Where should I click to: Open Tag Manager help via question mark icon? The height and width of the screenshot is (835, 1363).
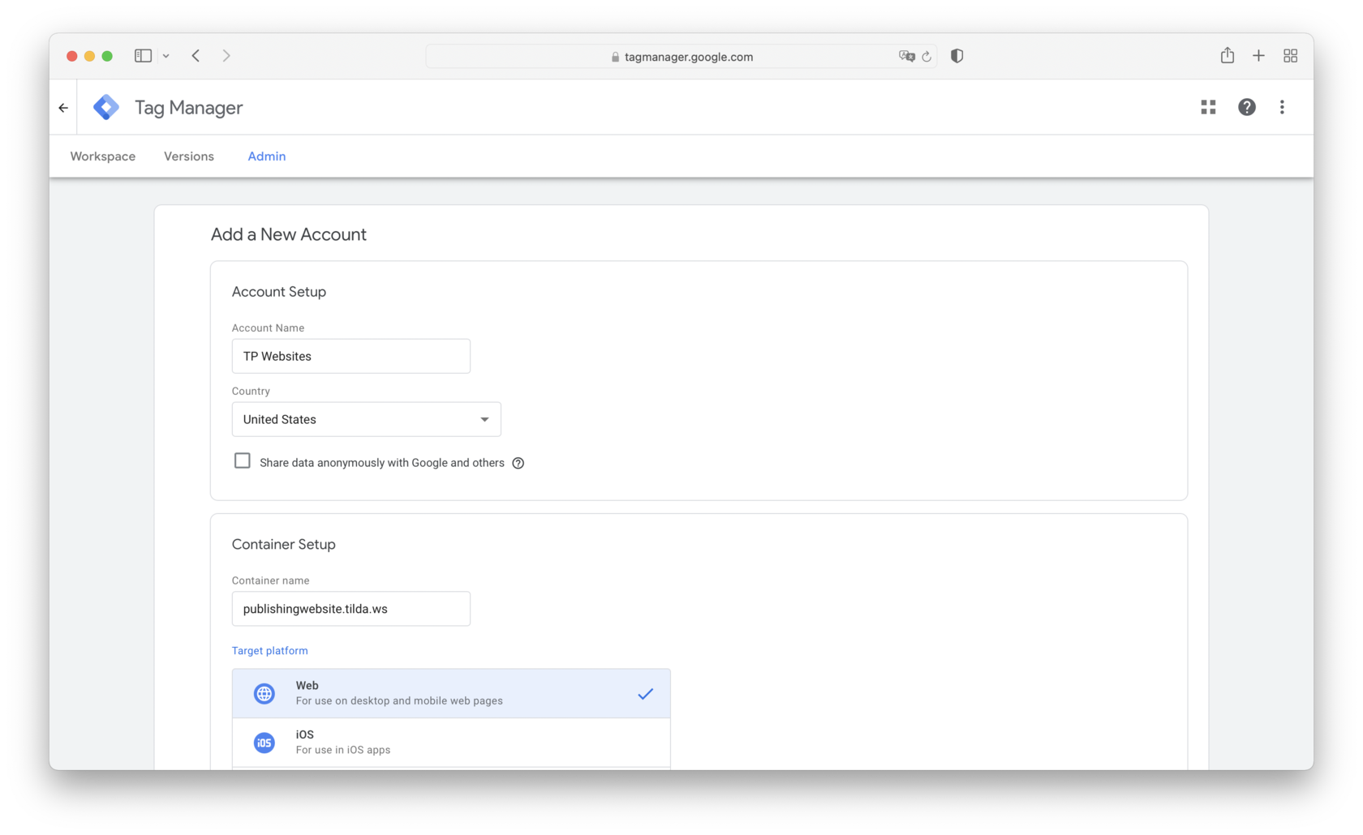click(1246, 106)
